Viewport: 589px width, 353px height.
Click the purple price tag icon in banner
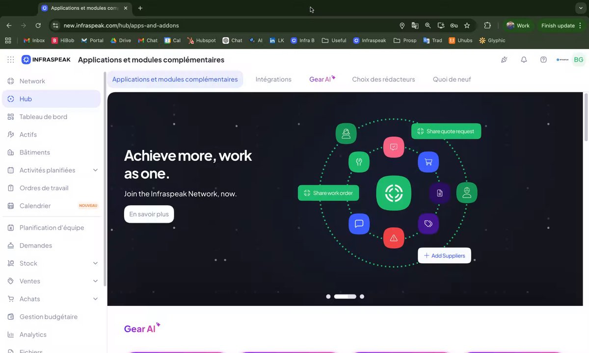(x=428, y=224)
